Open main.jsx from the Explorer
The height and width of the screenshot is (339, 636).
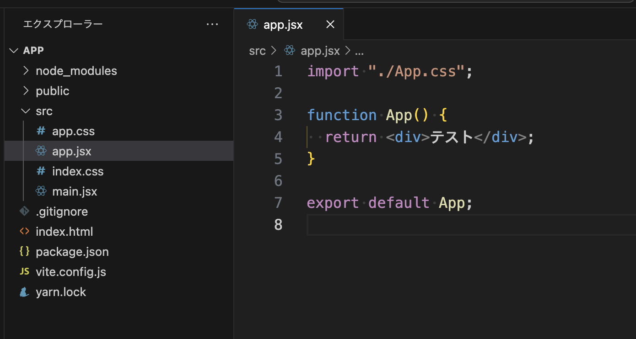tap(75, 191)
